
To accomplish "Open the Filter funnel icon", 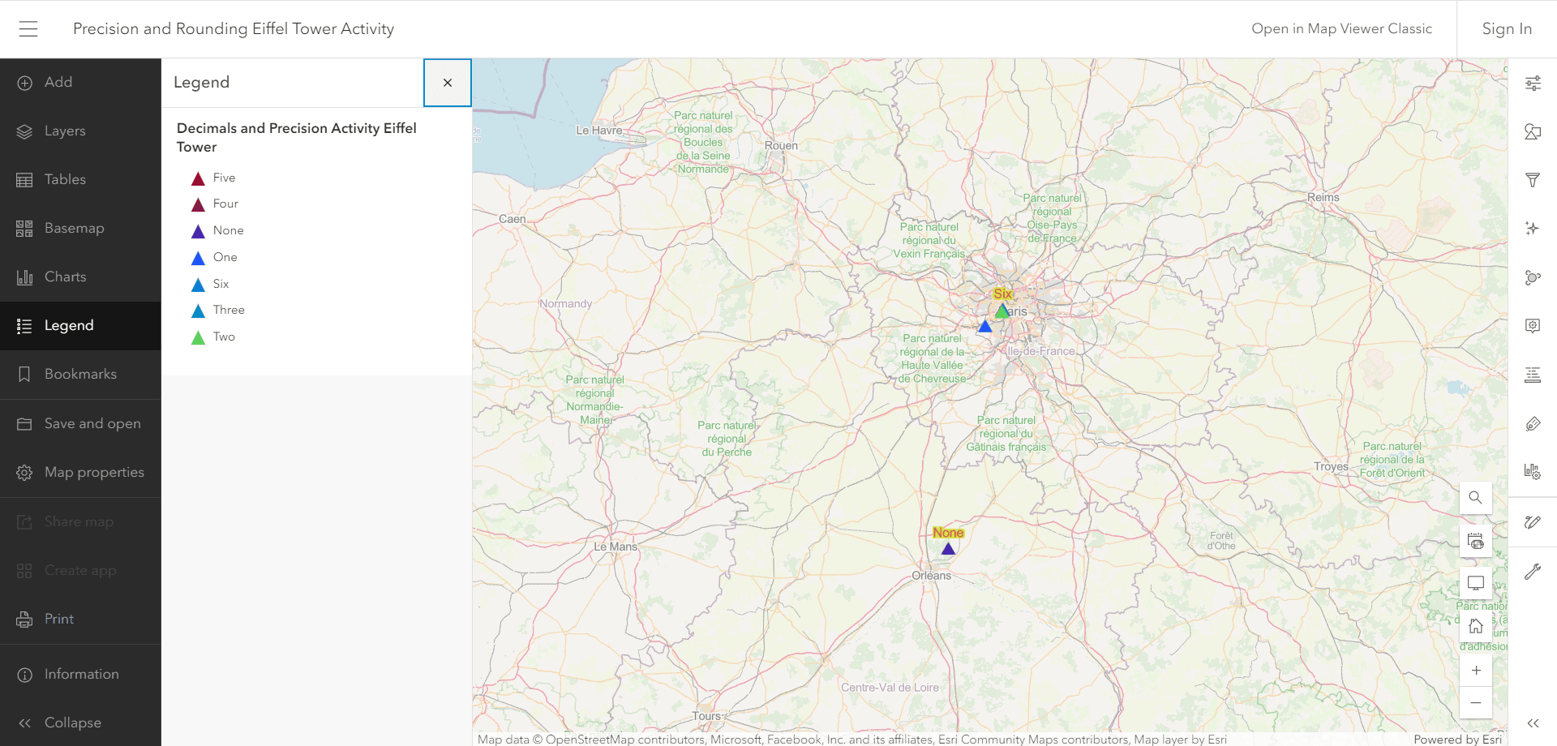I will tap(1533, 180).
